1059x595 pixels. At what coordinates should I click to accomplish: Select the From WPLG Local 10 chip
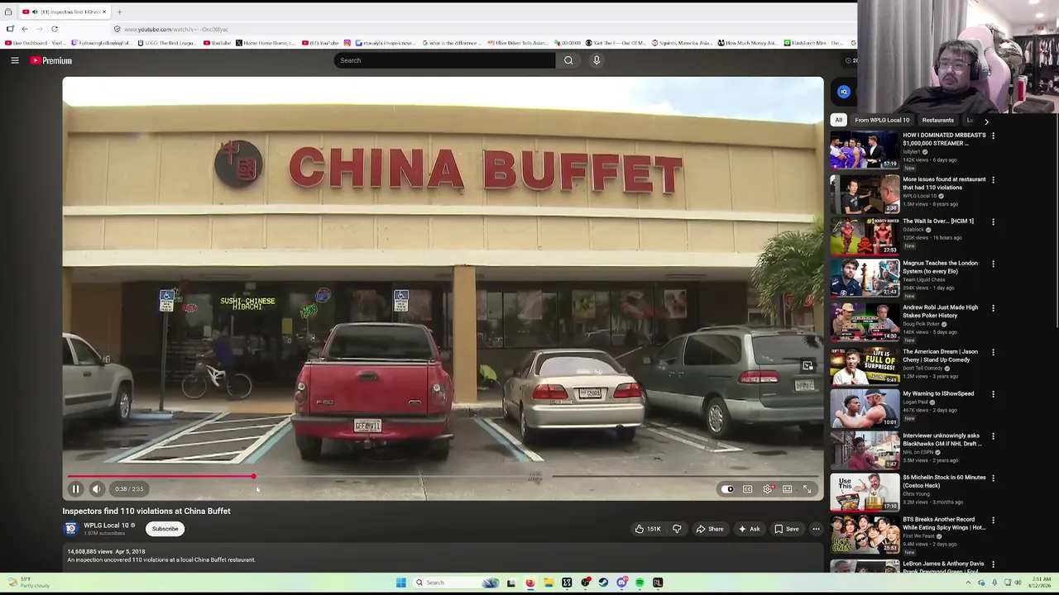point(882,120)
